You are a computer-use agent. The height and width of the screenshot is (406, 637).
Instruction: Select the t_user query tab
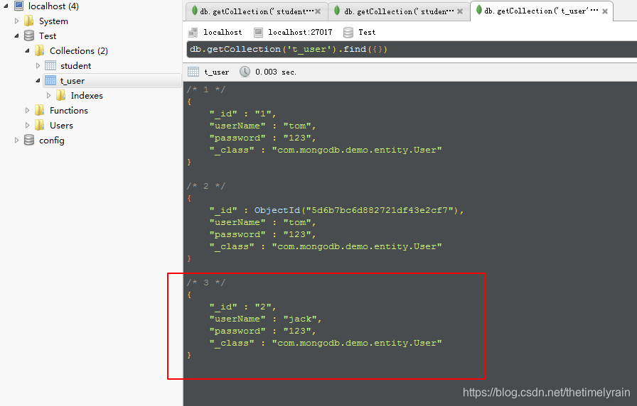tap(541, 11)
